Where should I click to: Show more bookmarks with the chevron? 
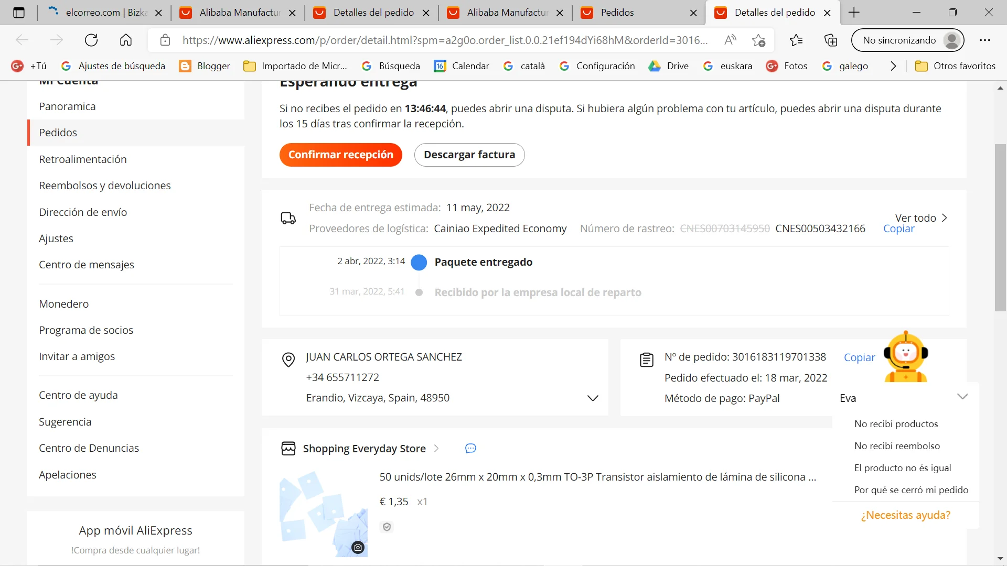tap(893, 66)
